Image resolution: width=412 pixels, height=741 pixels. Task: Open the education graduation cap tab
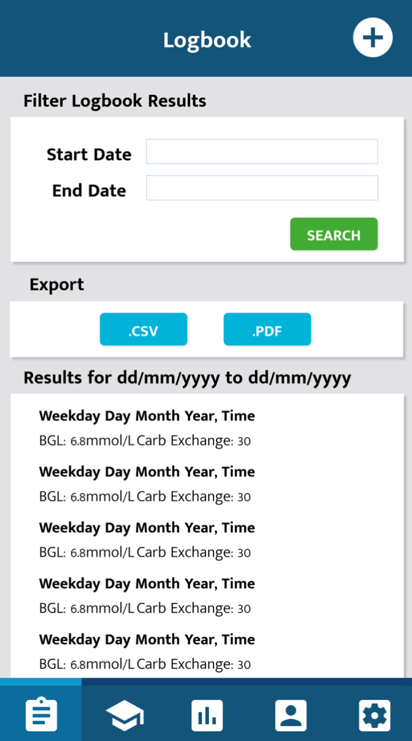(124, 715)
